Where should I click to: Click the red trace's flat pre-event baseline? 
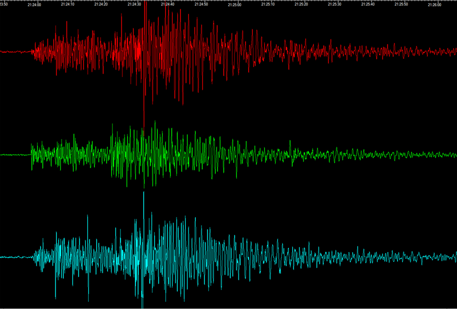coord(15,52)
